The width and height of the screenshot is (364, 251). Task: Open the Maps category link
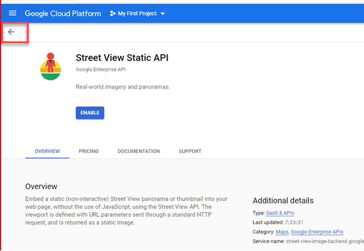click(282, 231)
